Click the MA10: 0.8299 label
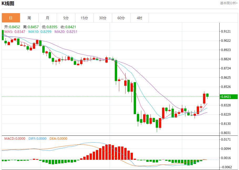 point(40,32)
